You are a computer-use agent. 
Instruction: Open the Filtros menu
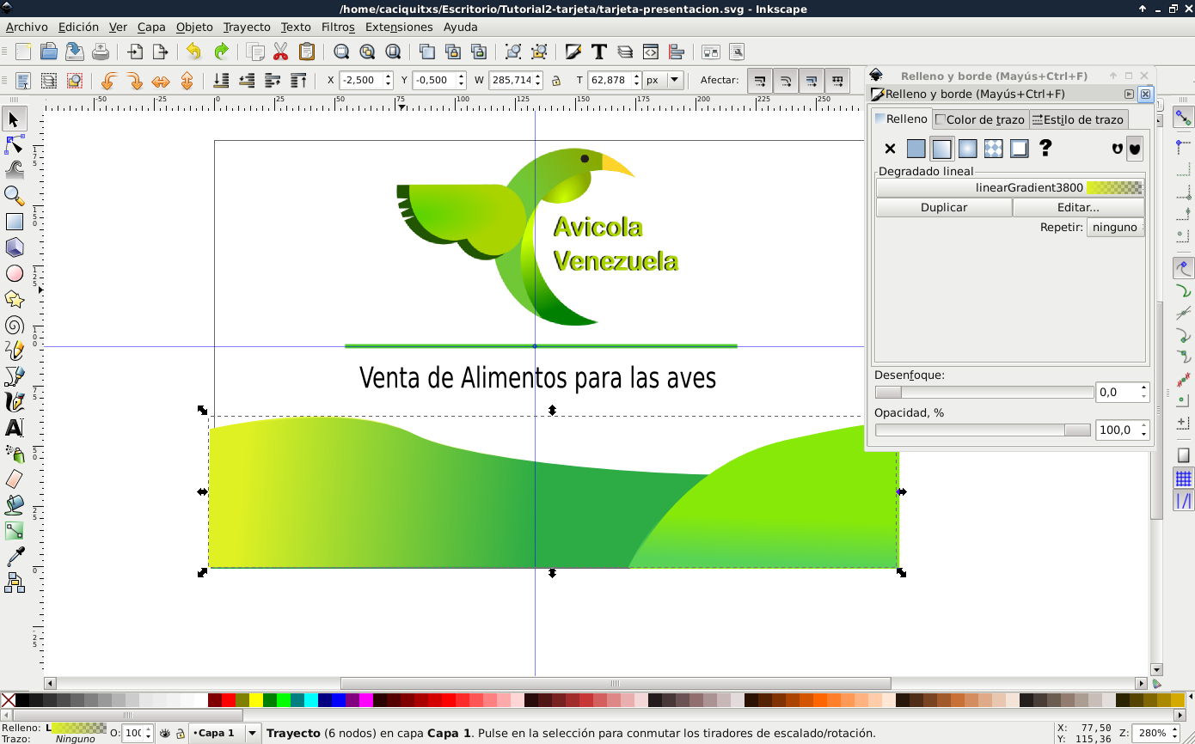pyautogui.click(x=338, y=27)
